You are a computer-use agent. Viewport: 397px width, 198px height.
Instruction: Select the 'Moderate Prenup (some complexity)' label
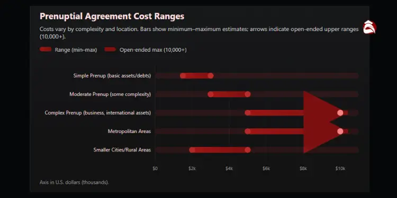tap(110, 94)
